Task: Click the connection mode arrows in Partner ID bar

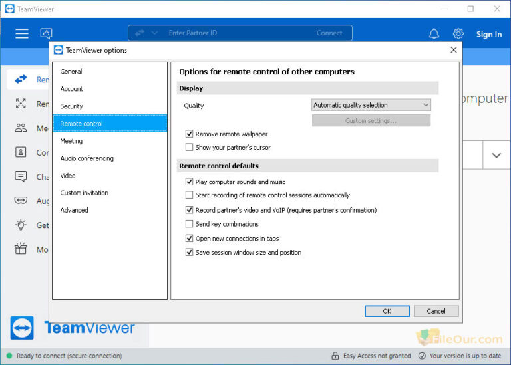Action: pos(140,33)
